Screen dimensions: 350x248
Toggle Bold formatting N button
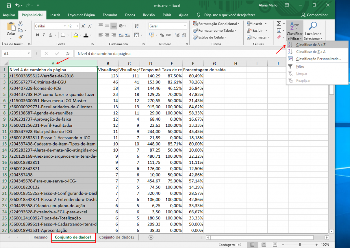click(38, 35)
